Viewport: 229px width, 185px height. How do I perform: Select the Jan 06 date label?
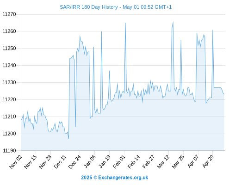tap(90, 161)
